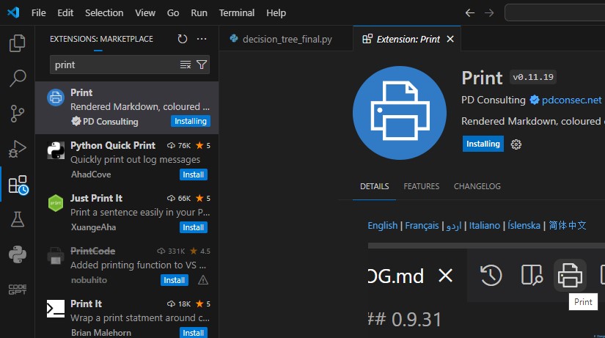This screenshot has width=605, height=338.
Task: Open Print extension manage gear
Action: 516,144
